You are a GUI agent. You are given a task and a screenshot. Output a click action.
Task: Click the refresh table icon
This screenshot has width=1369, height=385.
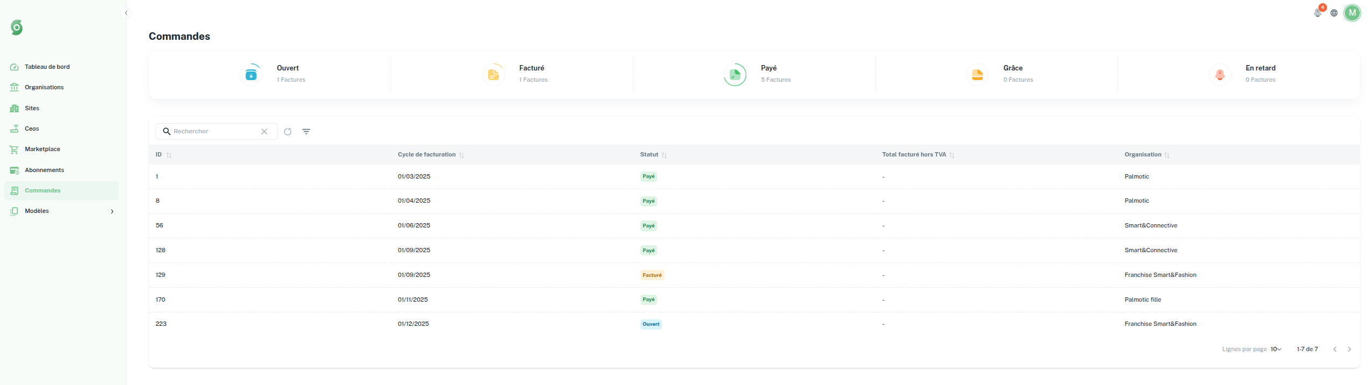pos(288,132)
